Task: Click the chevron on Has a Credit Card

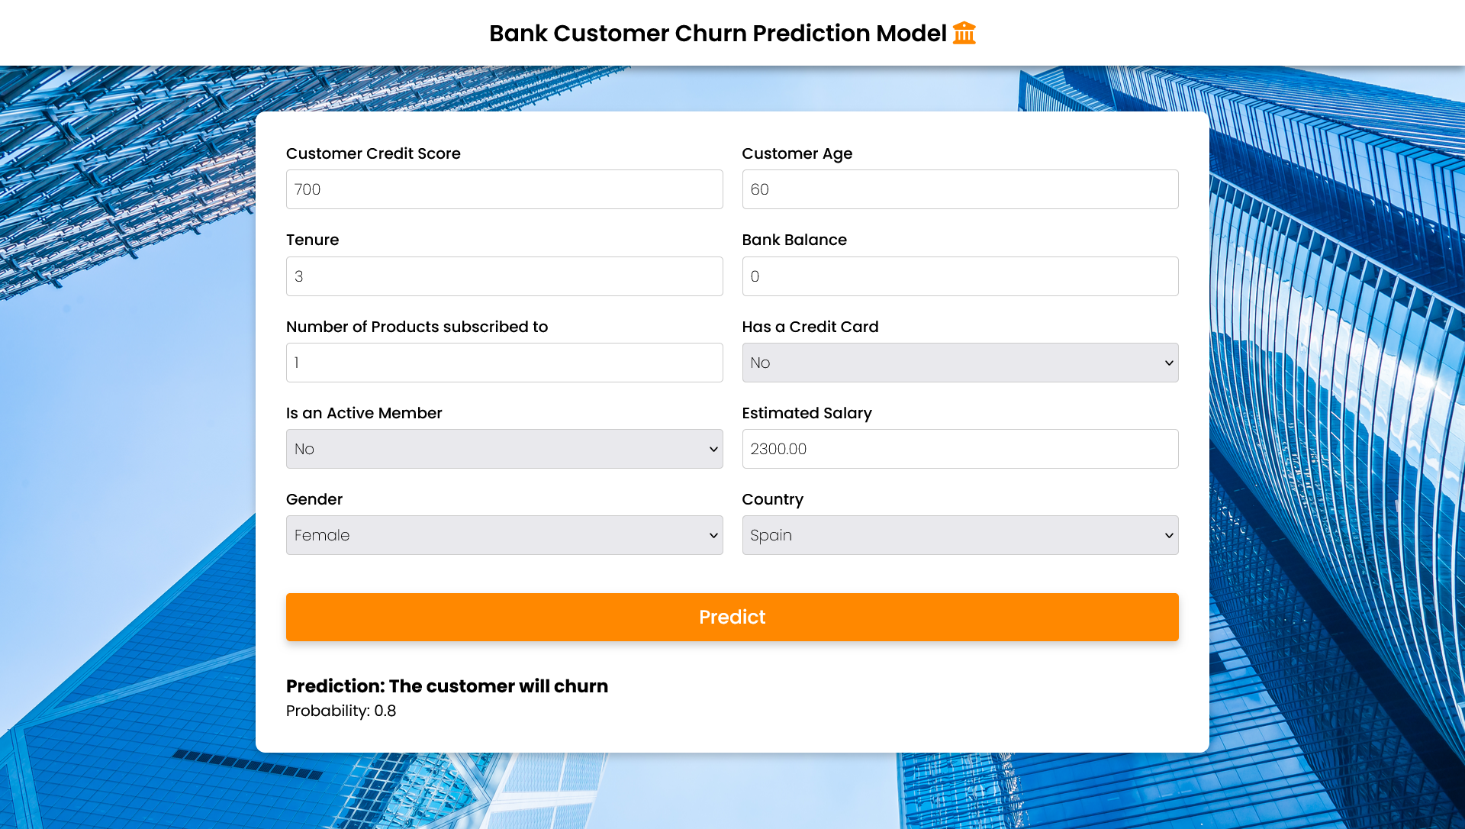Action: point(1169,363)
